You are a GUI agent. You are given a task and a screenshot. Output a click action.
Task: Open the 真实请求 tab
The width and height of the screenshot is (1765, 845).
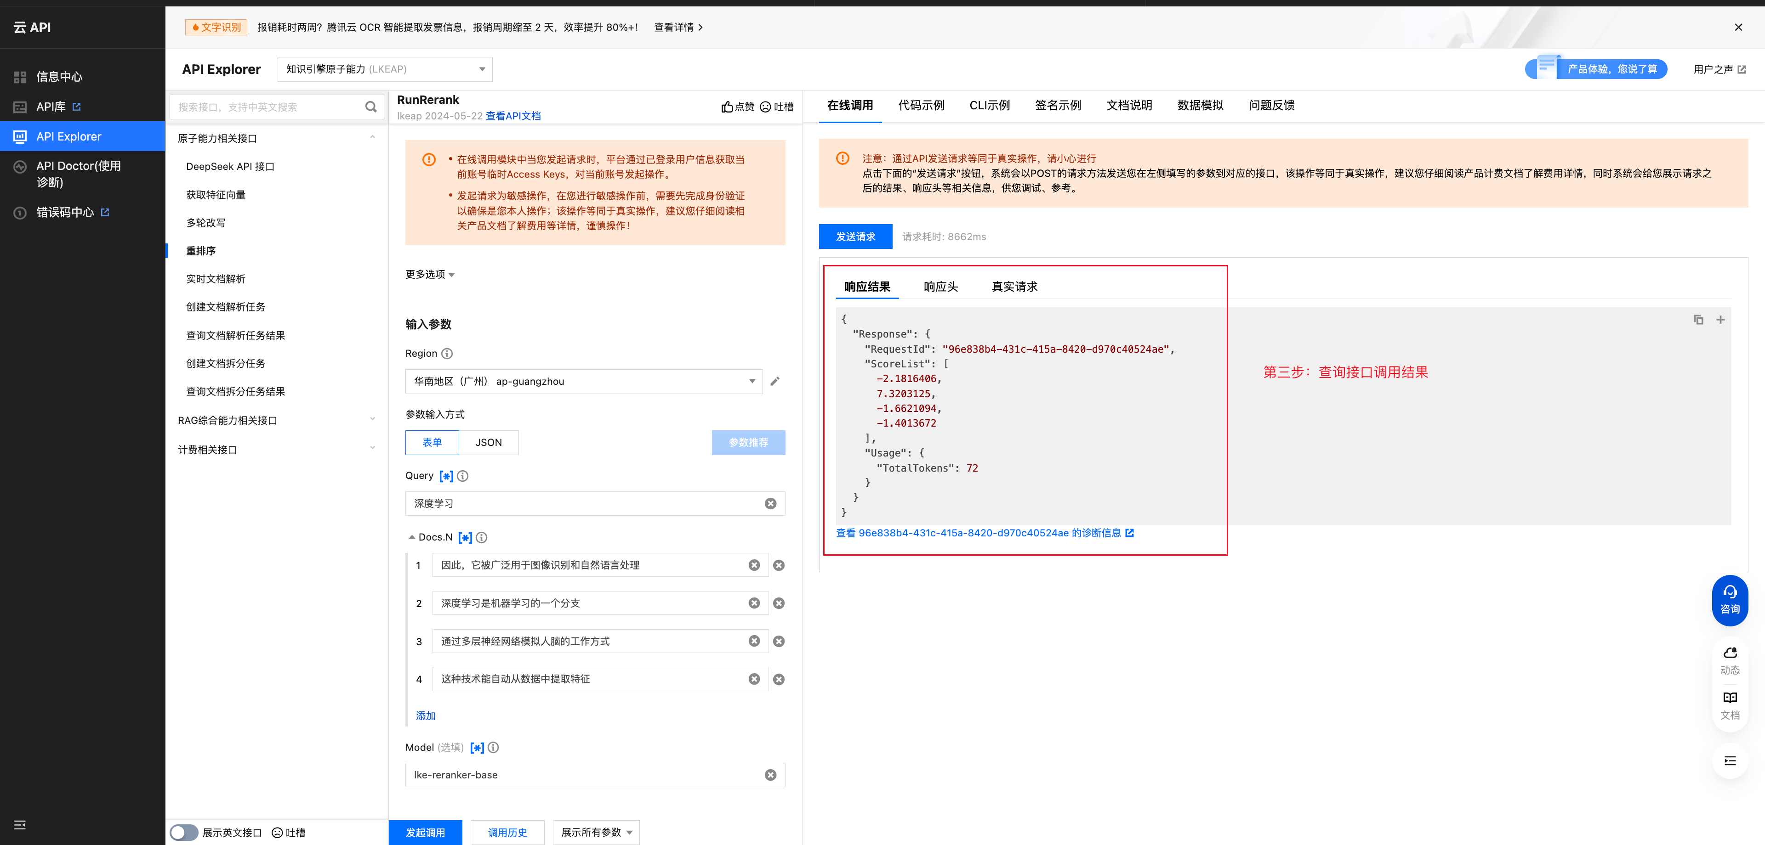coord(1015,287)
